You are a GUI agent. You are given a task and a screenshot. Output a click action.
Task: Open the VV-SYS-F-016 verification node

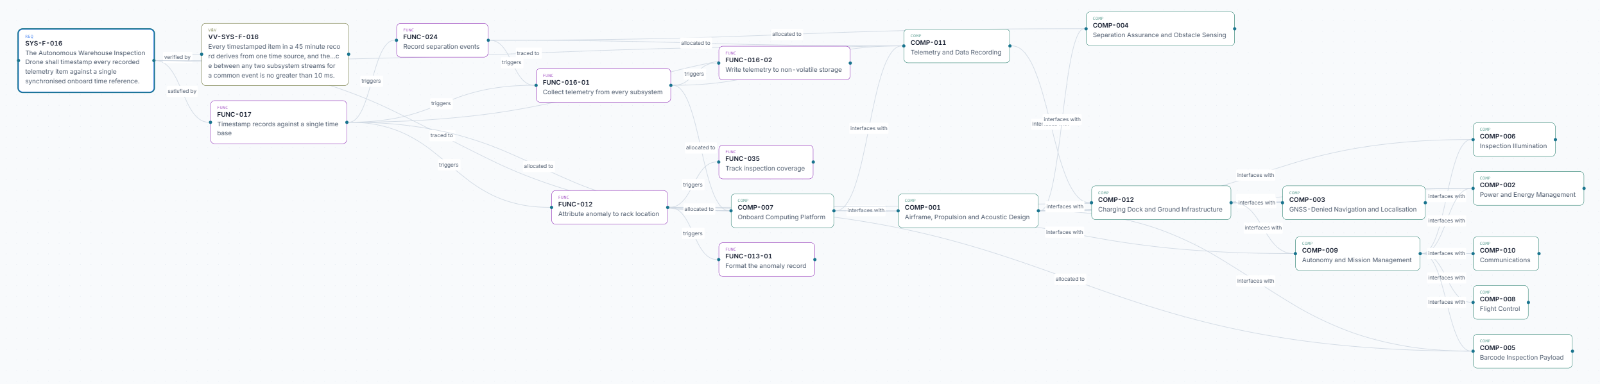point(275,54)
